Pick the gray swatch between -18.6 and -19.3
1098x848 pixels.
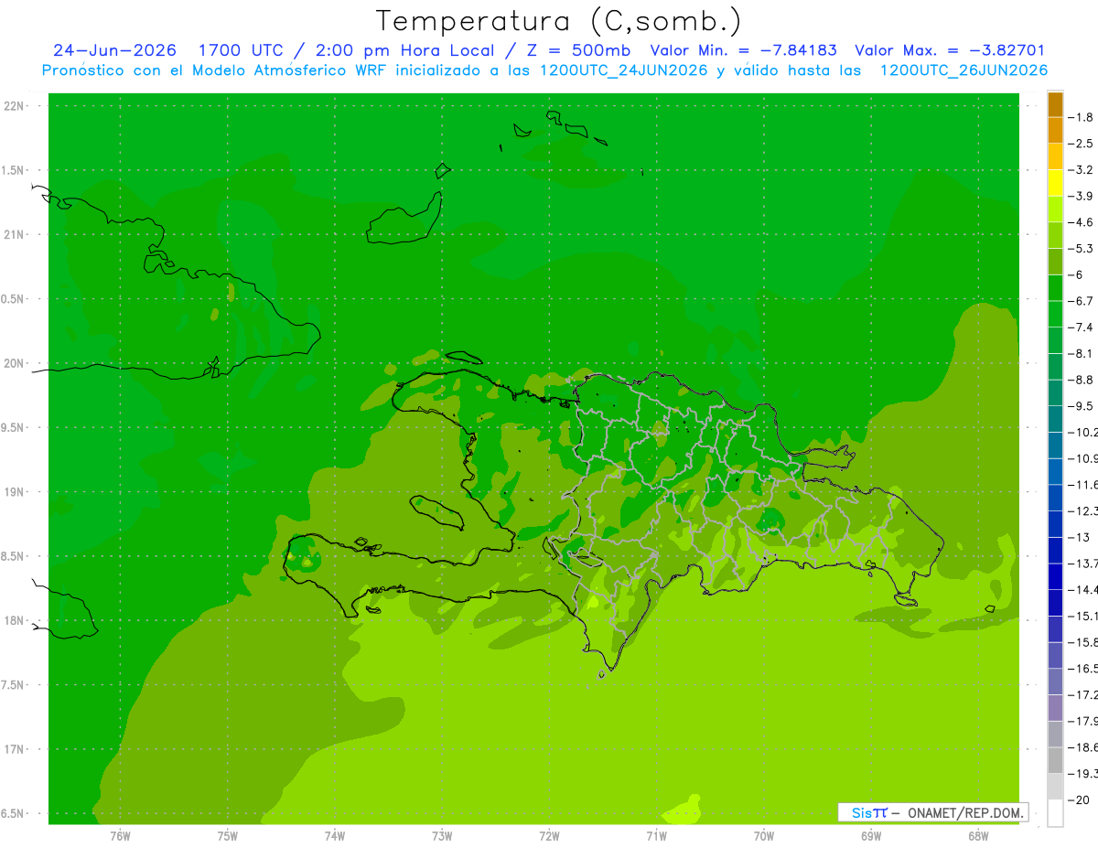tap(1055, 760)
